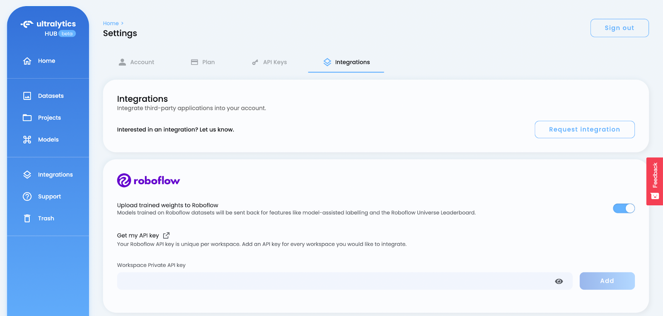Go to Home in the sidebar
The width and height of the screenshot is (663, 316).
point(39,61)
